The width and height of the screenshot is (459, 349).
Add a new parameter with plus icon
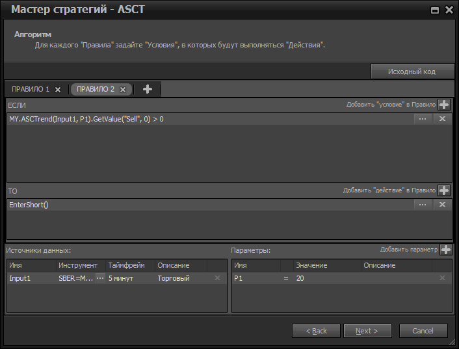446,250
